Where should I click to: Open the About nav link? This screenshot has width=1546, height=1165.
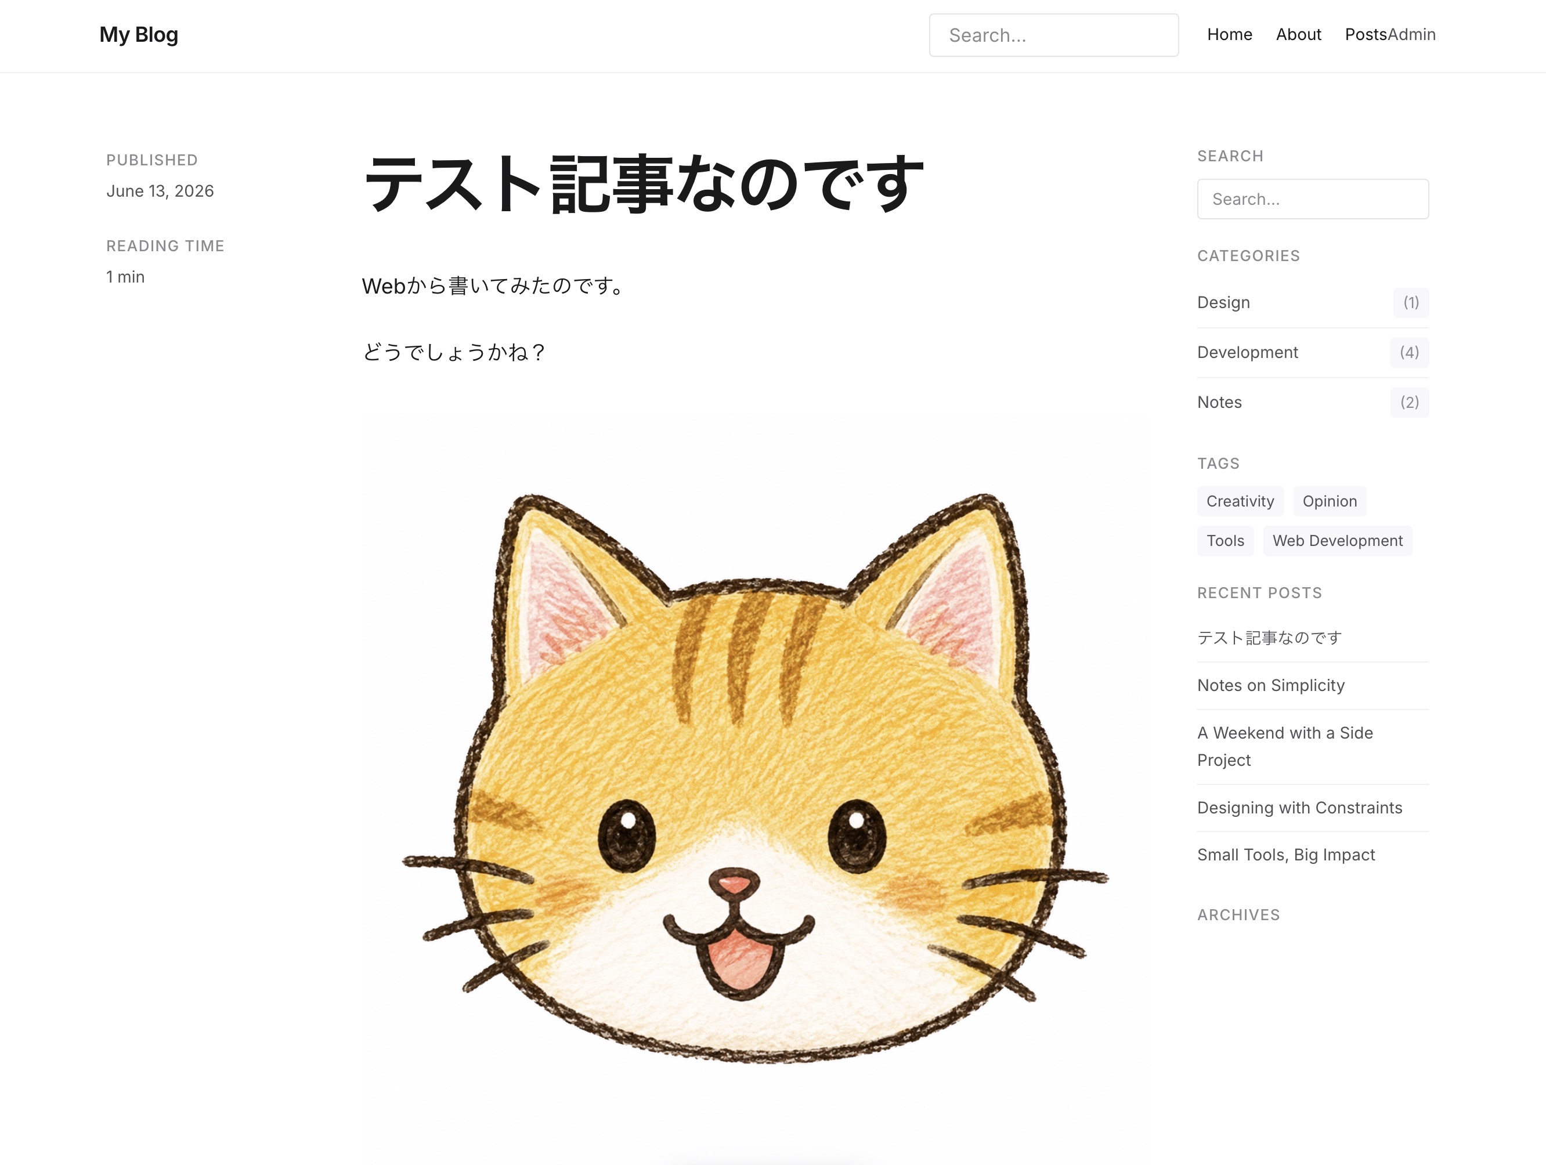[1298, 34]
